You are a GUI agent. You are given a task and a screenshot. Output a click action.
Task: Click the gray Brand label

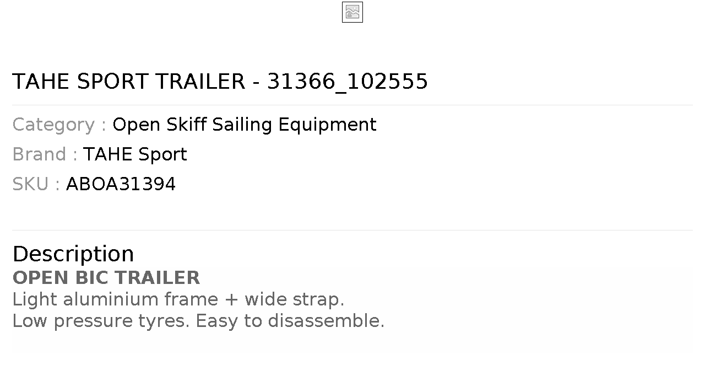[45, 154]
